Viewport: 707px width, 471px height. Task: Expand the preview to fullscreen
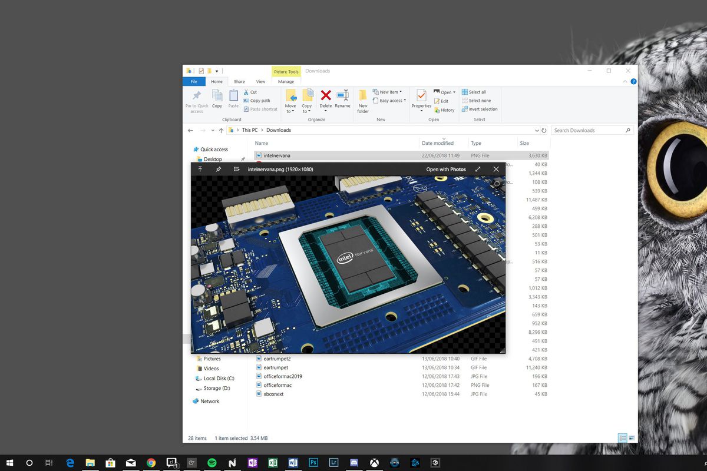pyautogui.click(x=478, y=170)
